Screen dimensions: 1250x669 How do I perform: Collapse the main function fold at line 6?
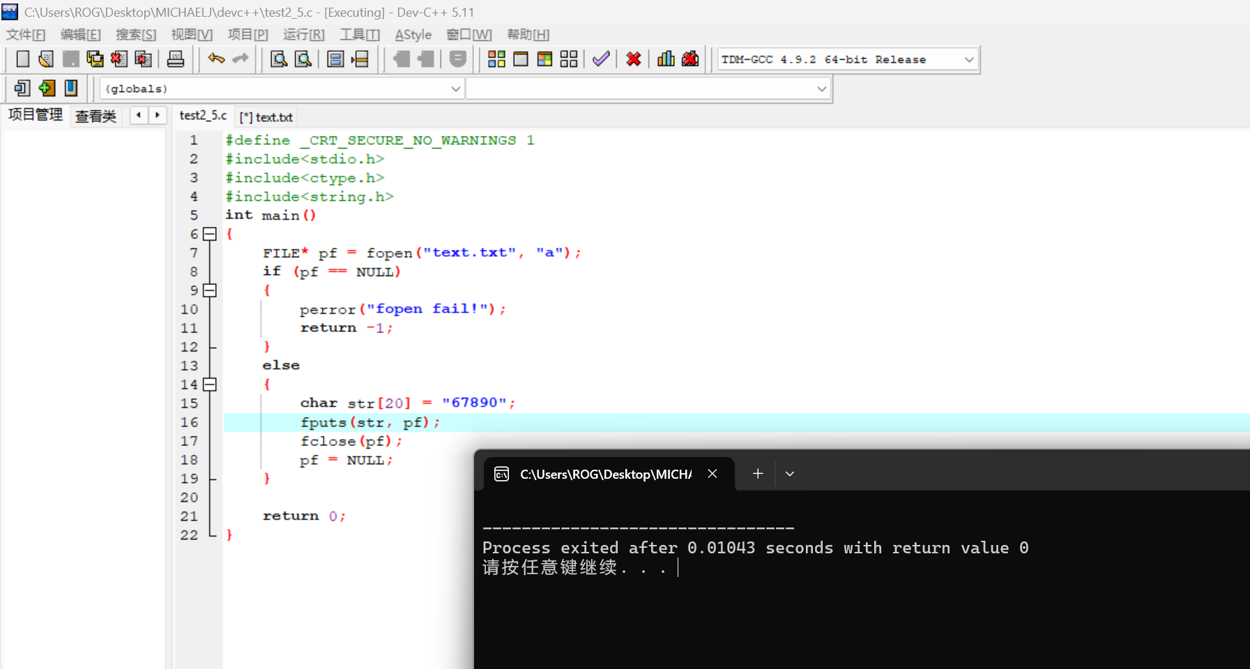[x=210, y=234]
